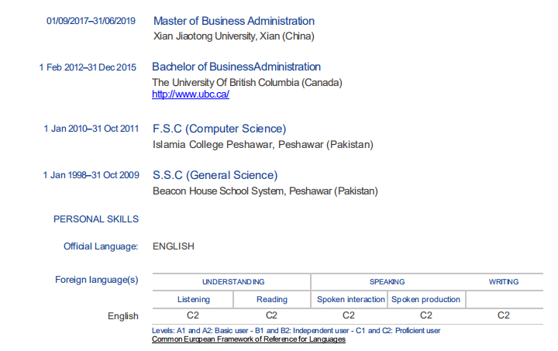
Task: Select the Reading column cell
Action: (272, 299)
